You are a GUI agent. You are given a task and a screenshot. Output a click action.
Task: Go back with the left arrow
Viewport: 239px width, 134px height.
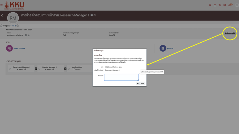[x=2, y=16]
